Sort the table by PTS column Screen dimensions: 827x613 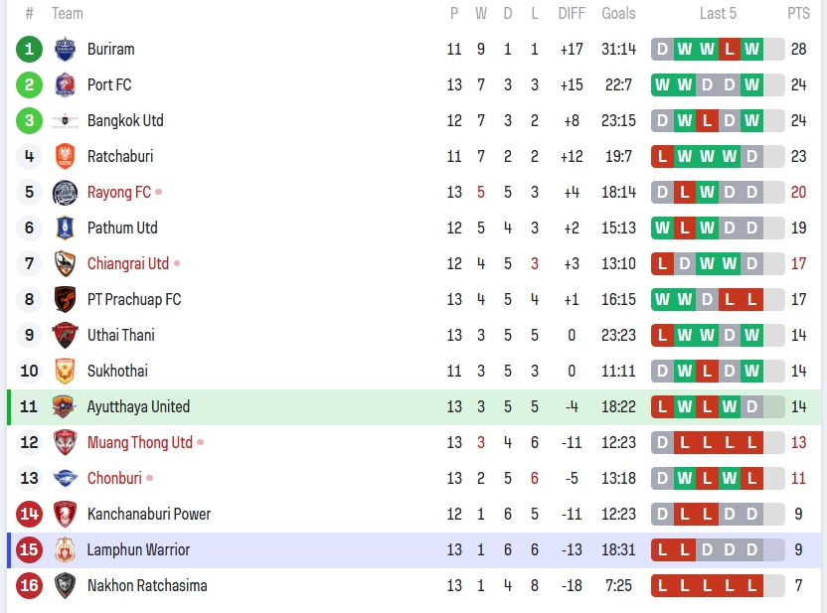pos(798,13)
